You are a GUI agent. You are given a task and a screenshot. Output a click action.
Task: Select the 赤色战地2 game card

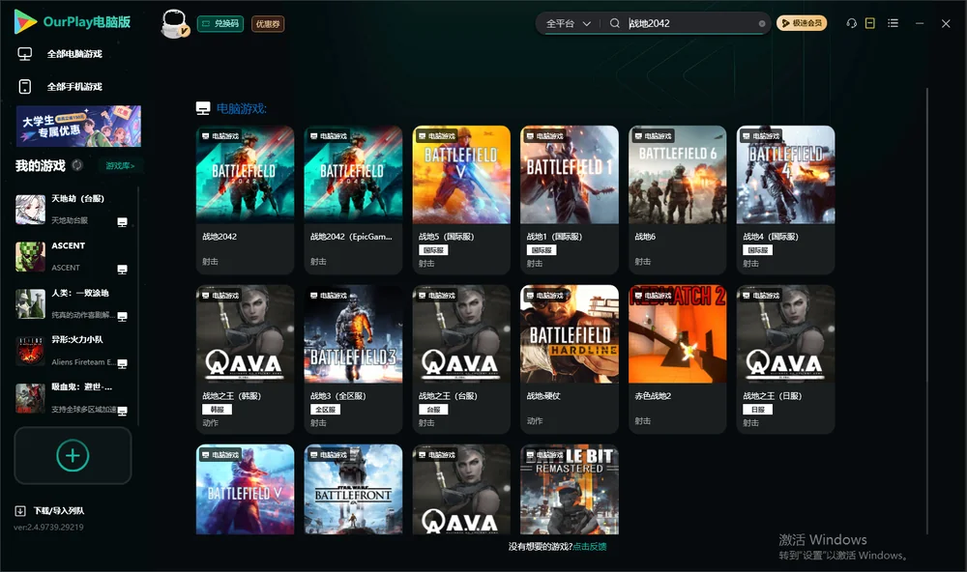[x=678, y=359]
